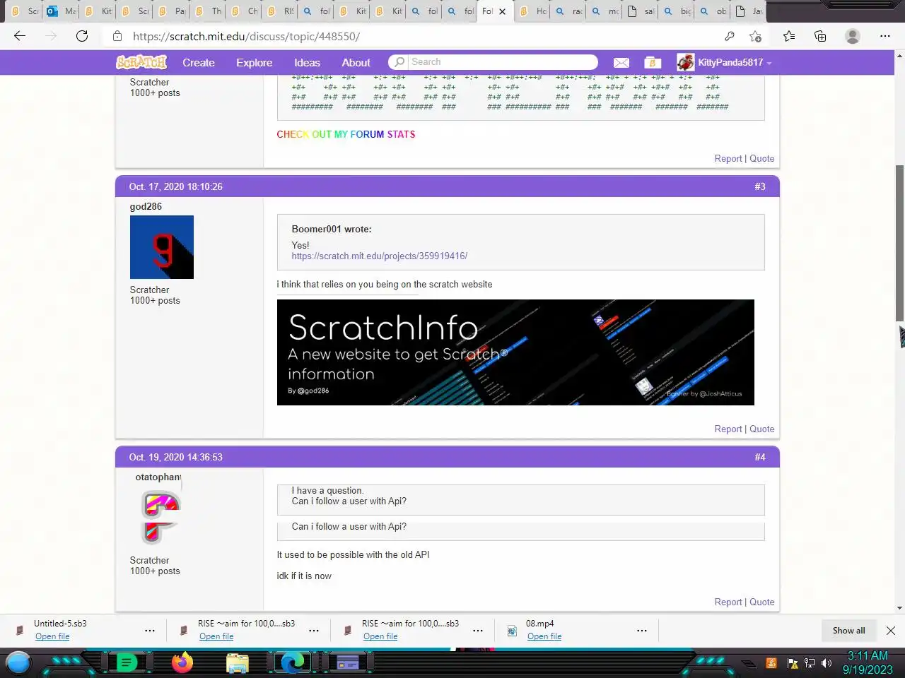Report post #4
Screen dimensions: 905x678
pyautogui.click(x=728, y=602)
